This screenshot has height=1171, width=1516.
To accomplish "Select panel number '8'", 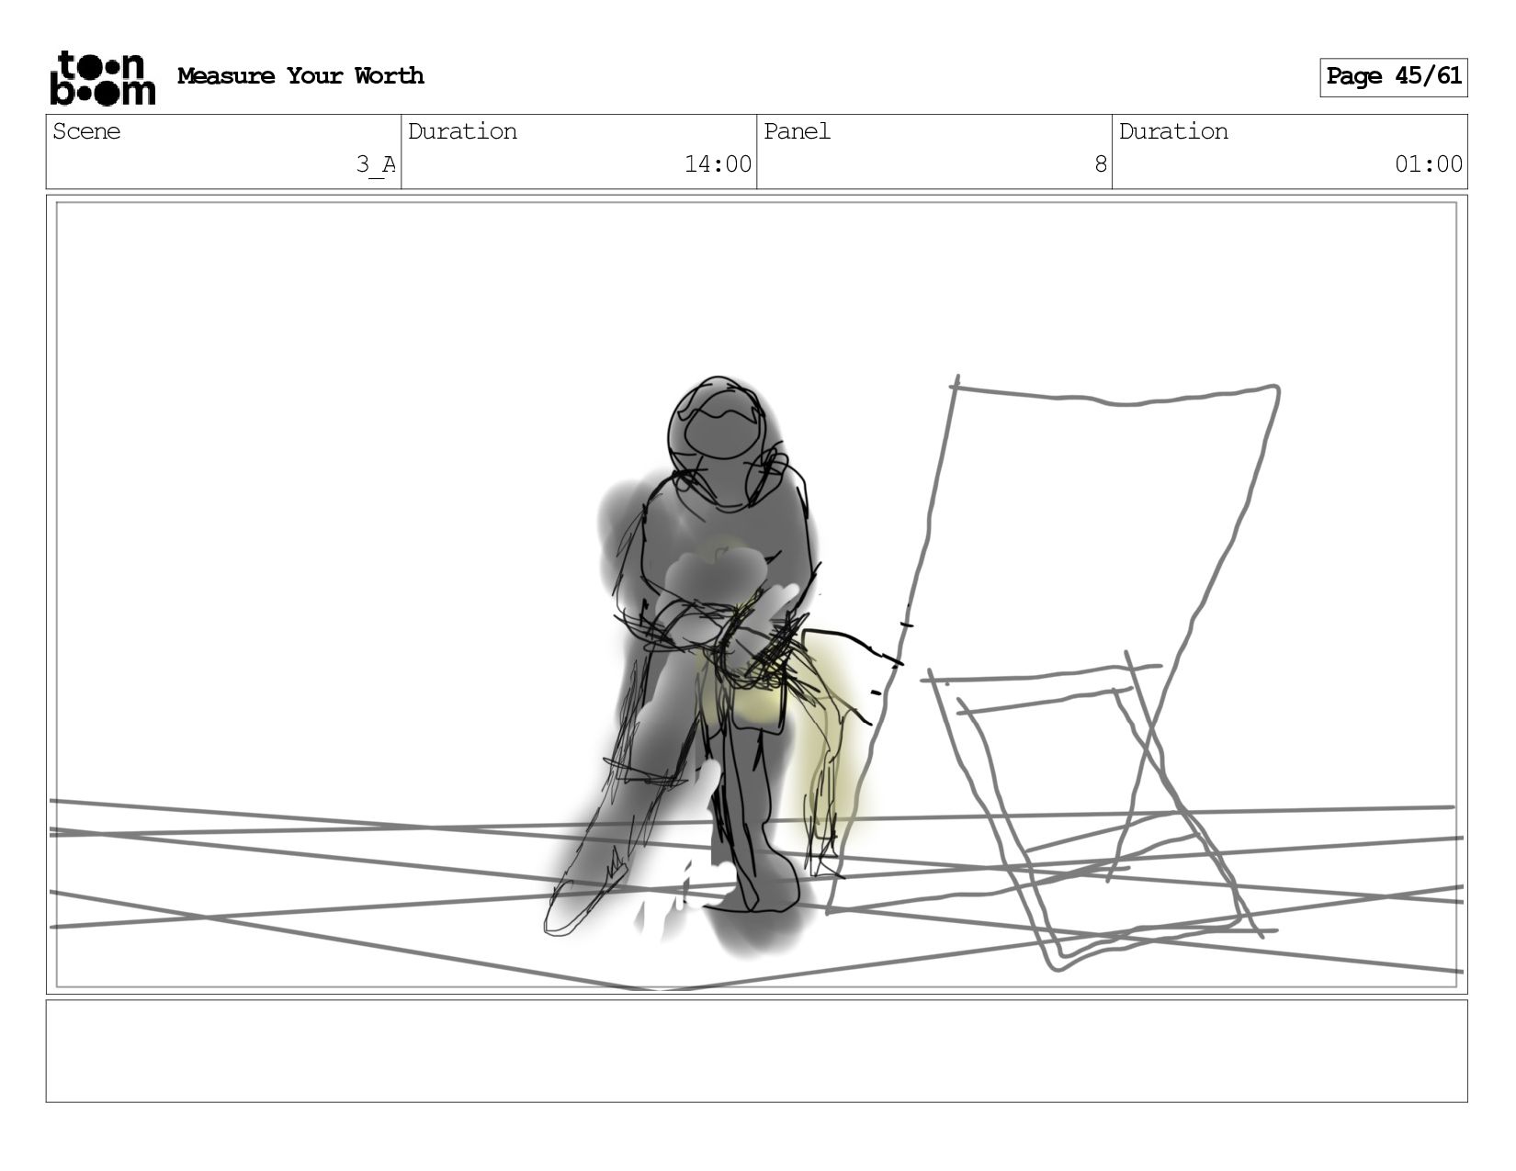I will click(1101, 164).
